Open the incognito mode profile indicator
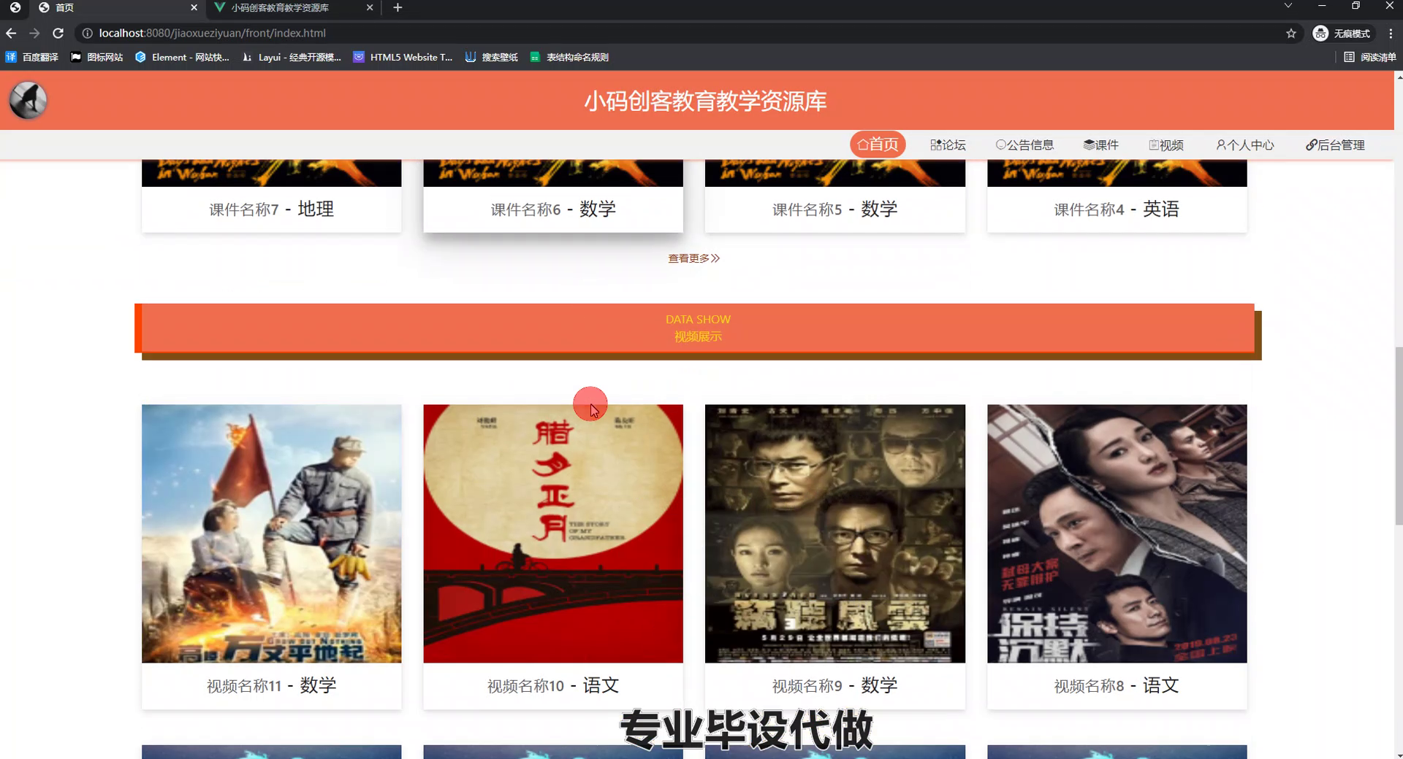The image size is (1403, 759). click(x=1343, y=33)
